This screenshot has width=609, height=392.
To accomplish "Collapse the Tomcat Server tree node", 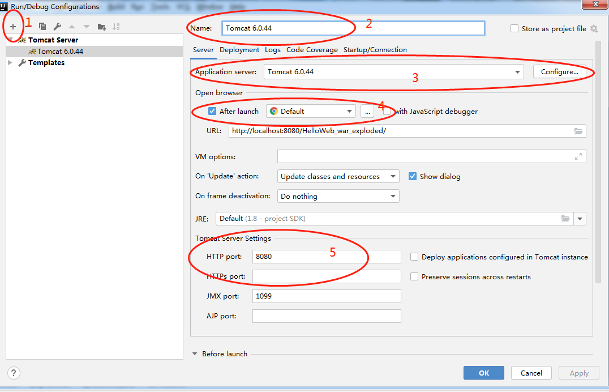I will coord(11,40).
